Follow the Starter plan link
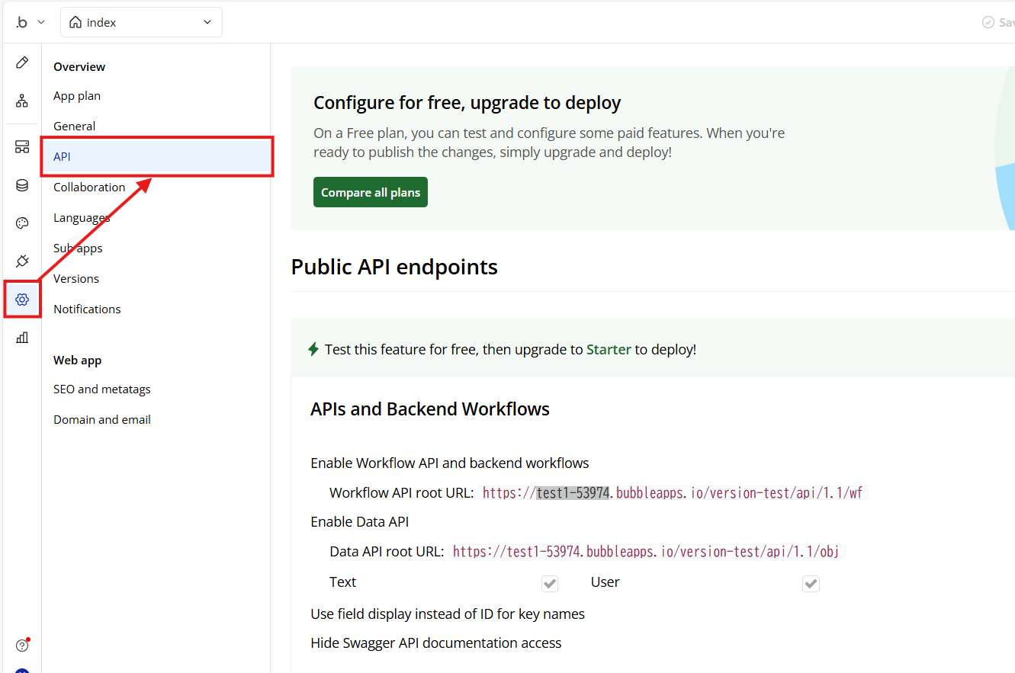The image size is (1015, 673). click(609, 349)
